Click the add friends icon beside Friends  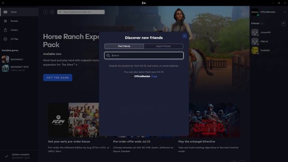[283, 23]
